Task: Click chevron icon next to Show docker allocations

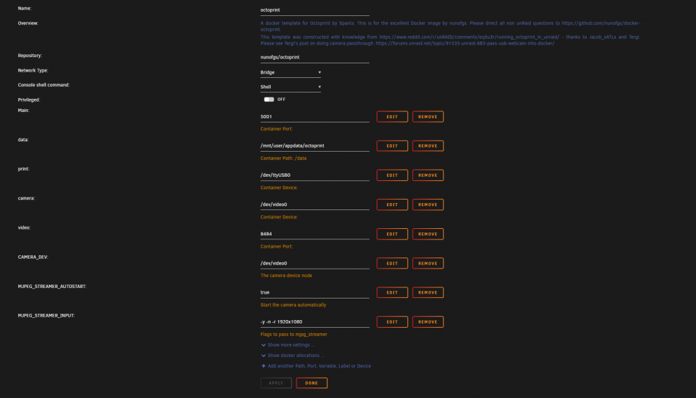Action: (x=263, y=356)
